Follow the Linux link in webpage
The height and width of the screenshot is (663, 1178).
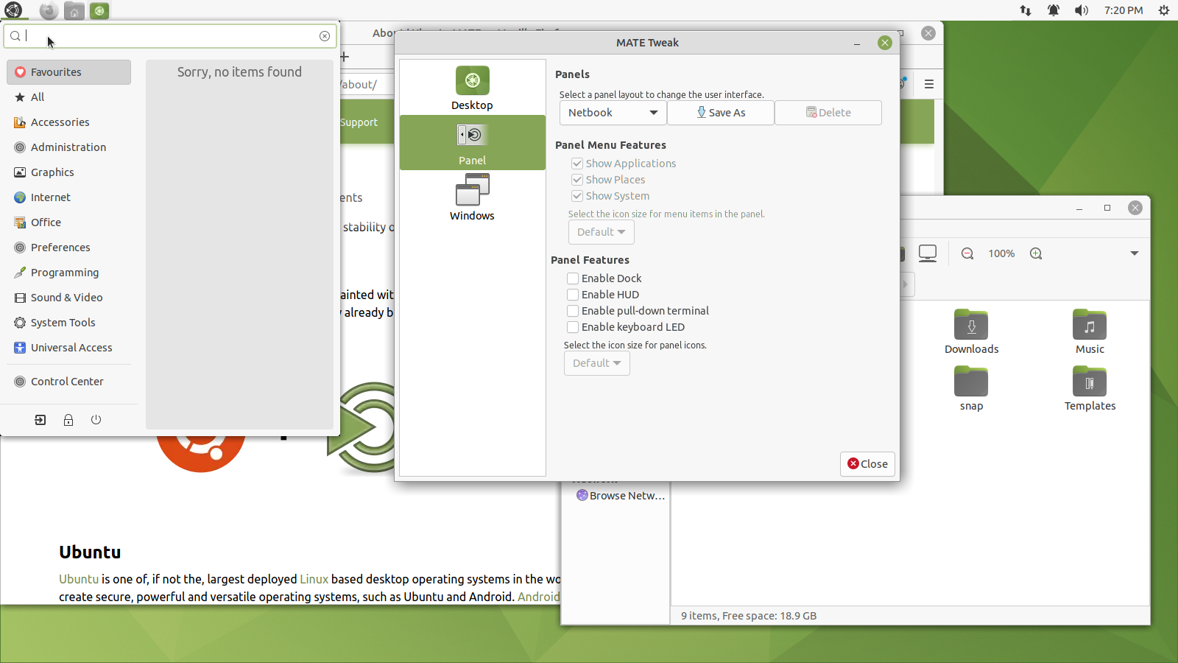tap(314, 579)
